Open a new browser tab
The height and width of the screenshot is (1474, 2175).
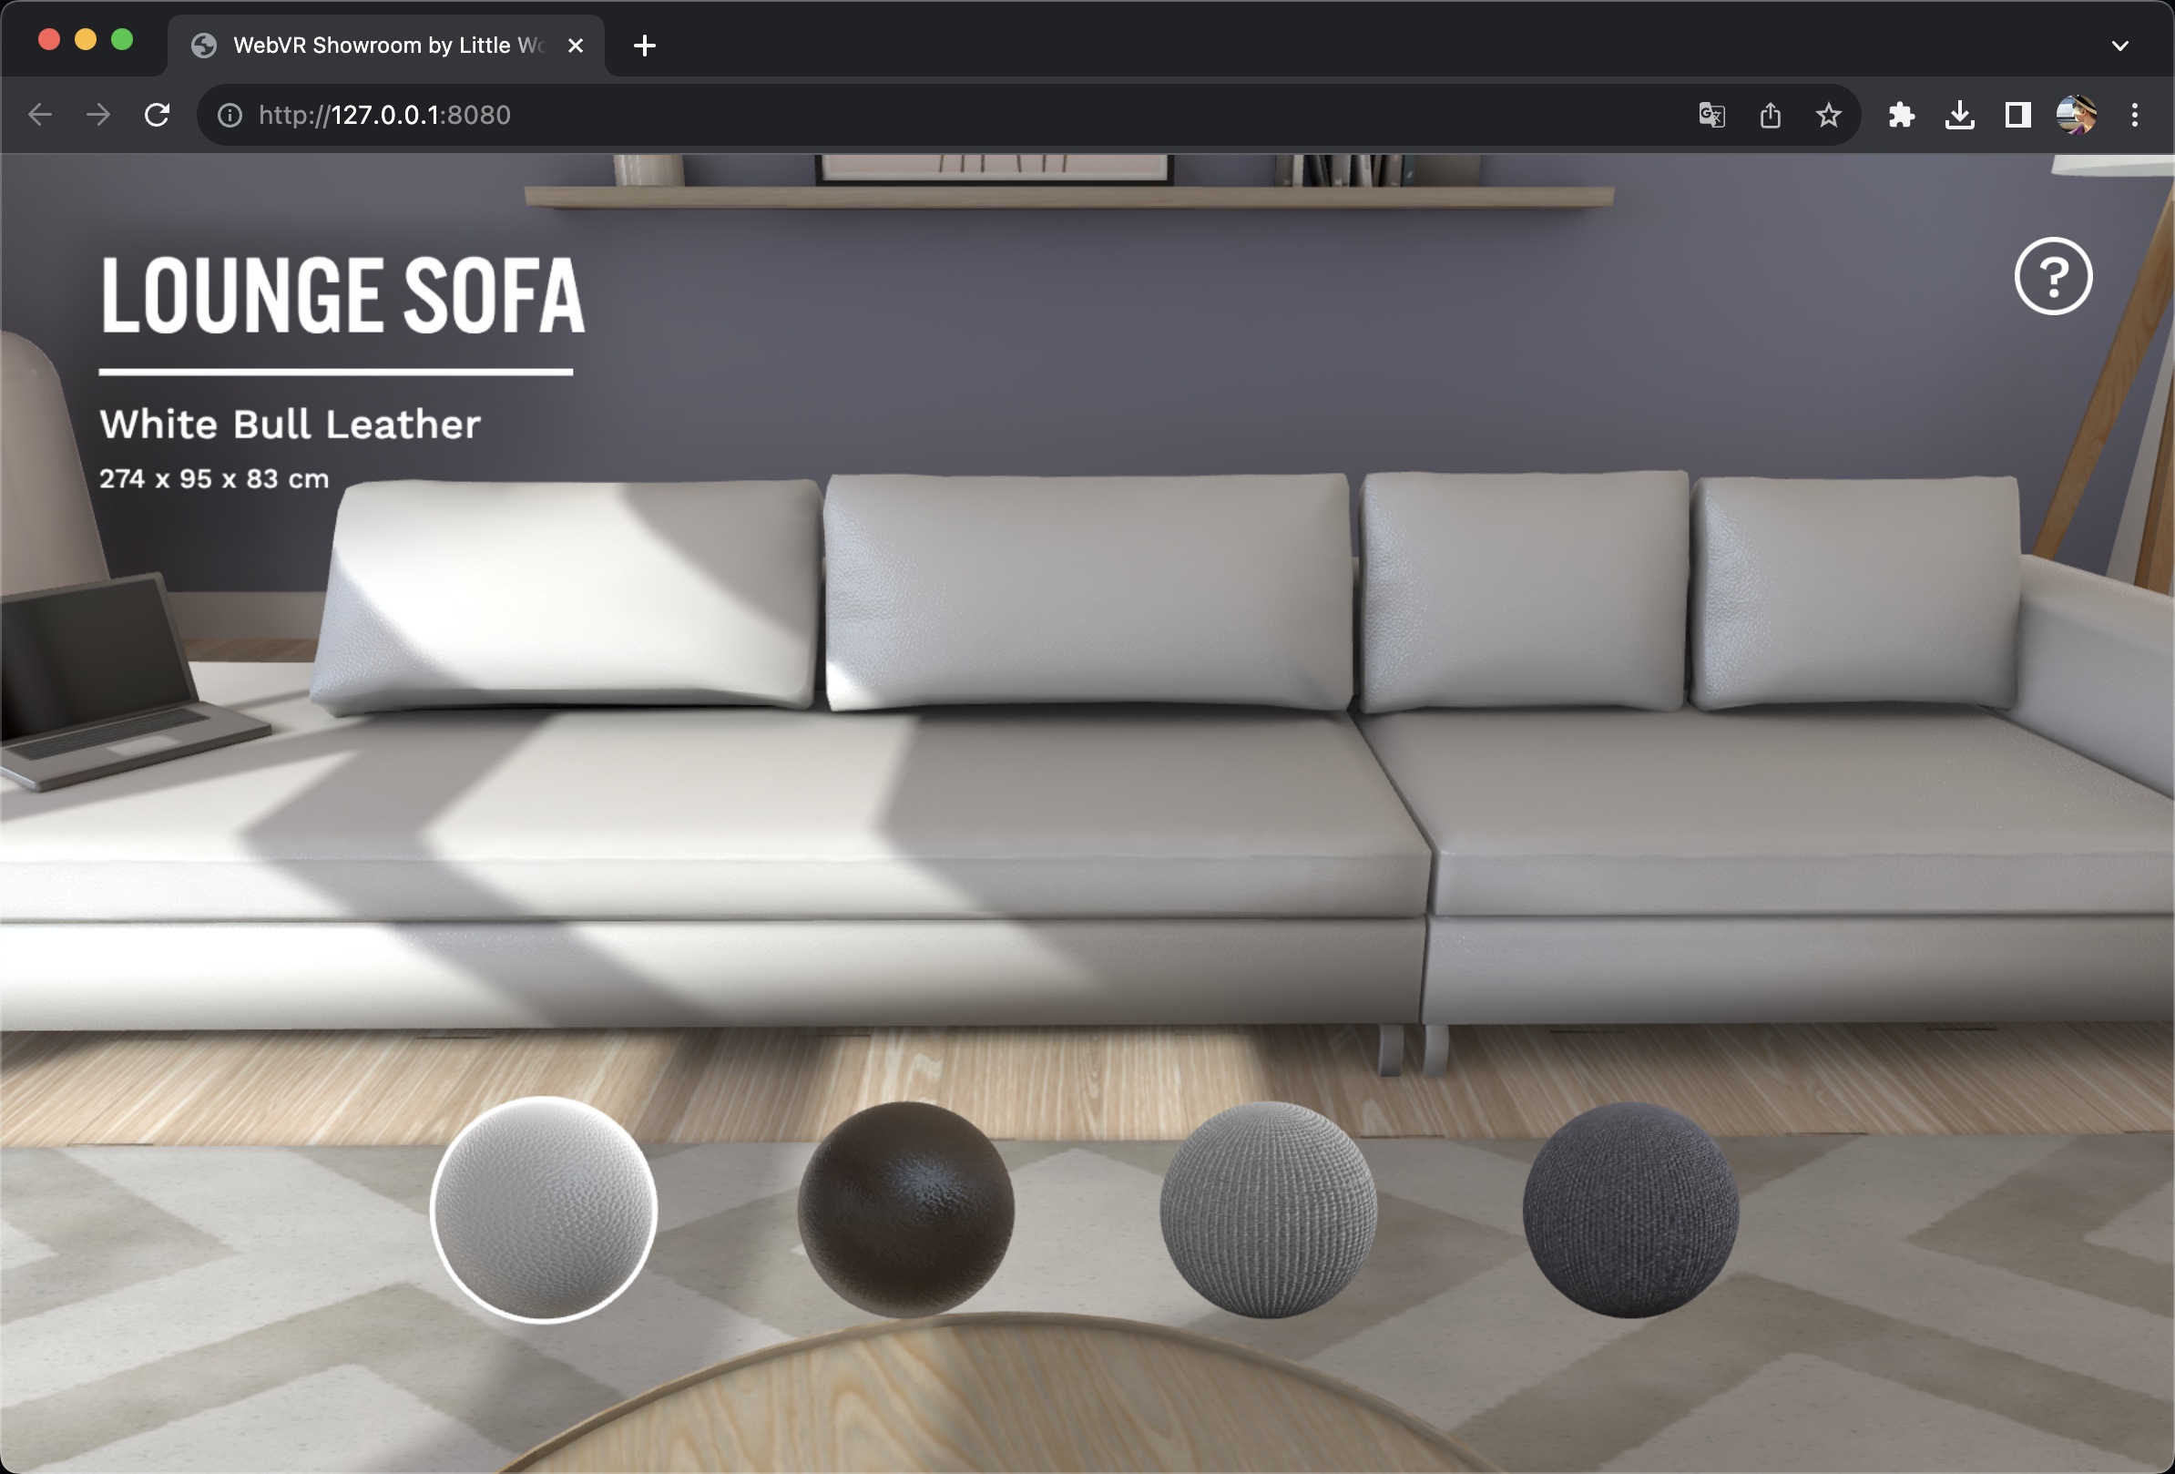(x=644, y=45)
